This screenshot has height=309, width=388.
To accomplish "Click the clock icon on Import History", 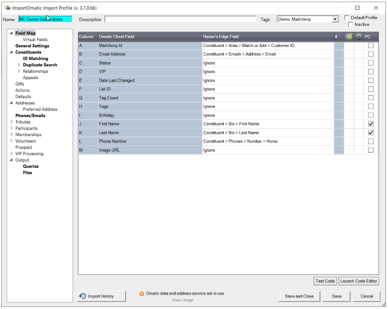I will 82,296.
